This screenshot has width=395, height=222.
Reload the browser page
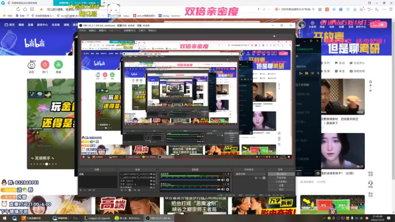[x=18, y=9]
